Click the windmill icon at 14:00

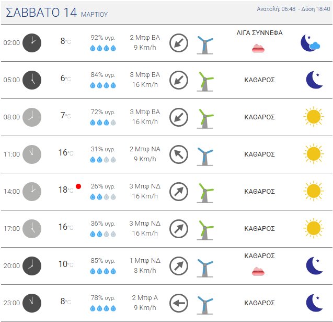pos(205,192)
